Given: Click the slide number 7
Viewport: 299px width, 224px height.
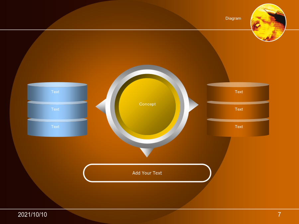Looking at the screenshot, I should click(279, 214).
